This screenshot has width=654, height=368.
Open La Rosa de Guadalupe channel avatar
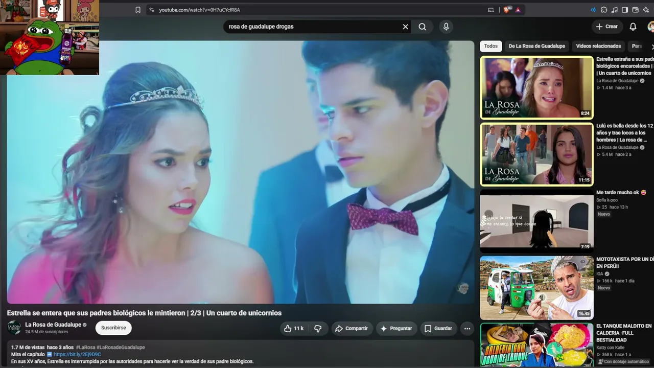point(14,328)
